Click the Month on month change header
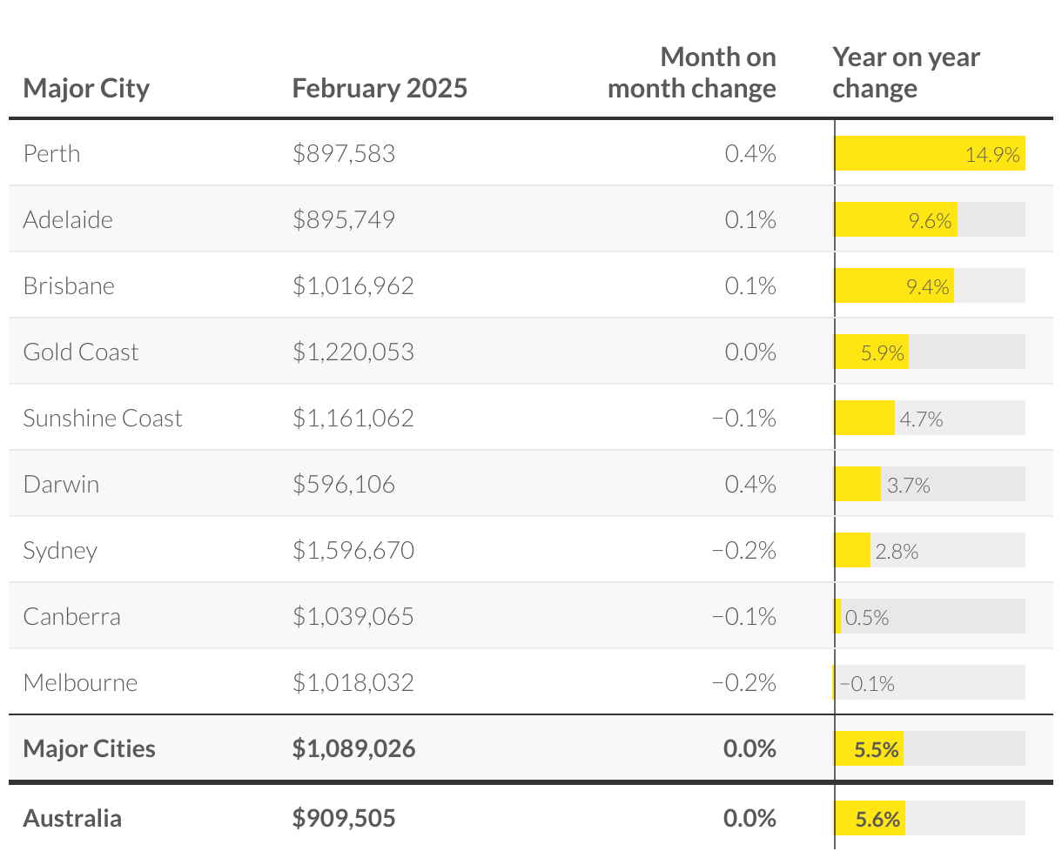Image resolution: width=1062 pixels, height=858 pixels. 692,73
